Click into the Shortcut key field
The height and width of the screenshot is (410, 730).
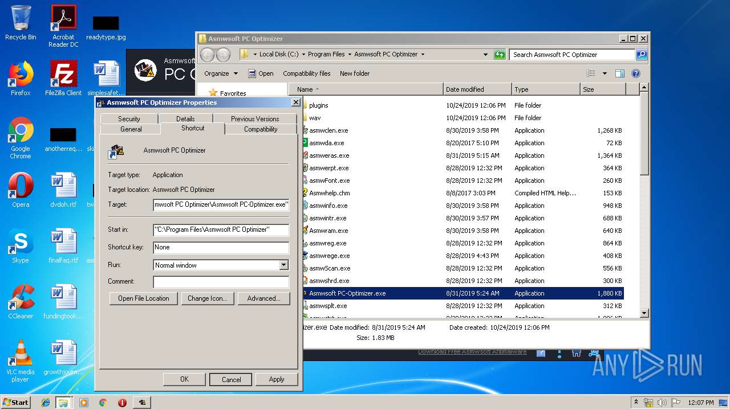(x=221, y=248)
